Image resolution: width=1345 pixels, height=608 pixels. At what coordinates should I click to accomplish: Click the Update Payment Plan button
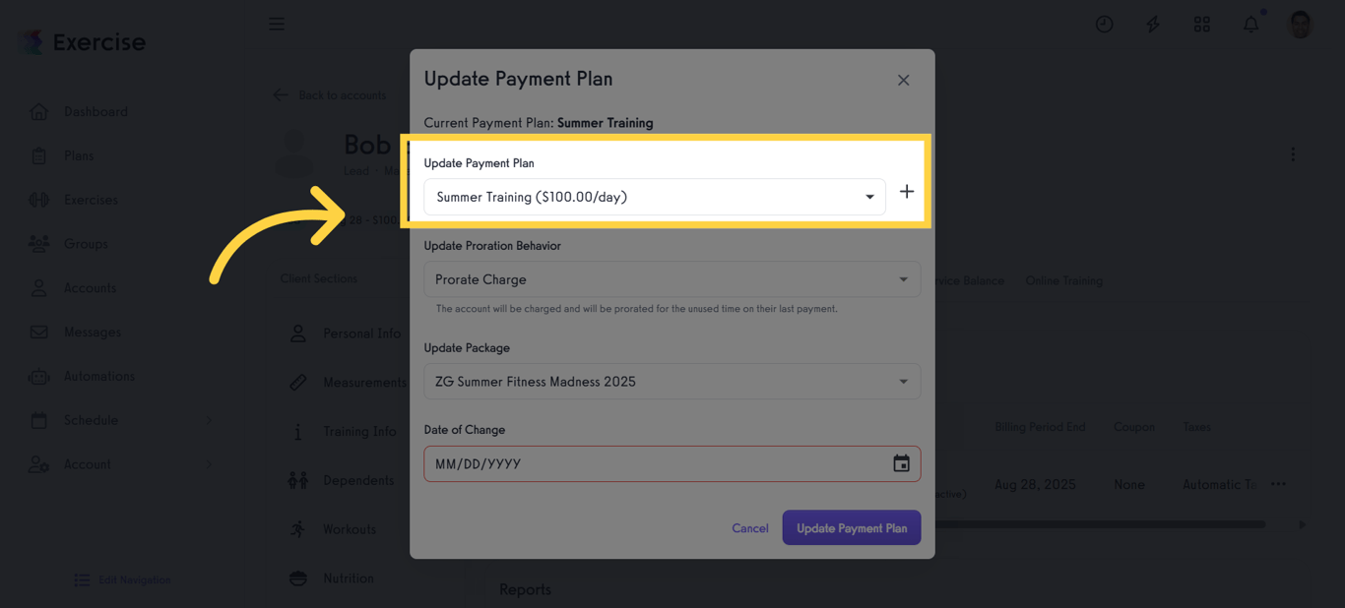click(851, 527)
